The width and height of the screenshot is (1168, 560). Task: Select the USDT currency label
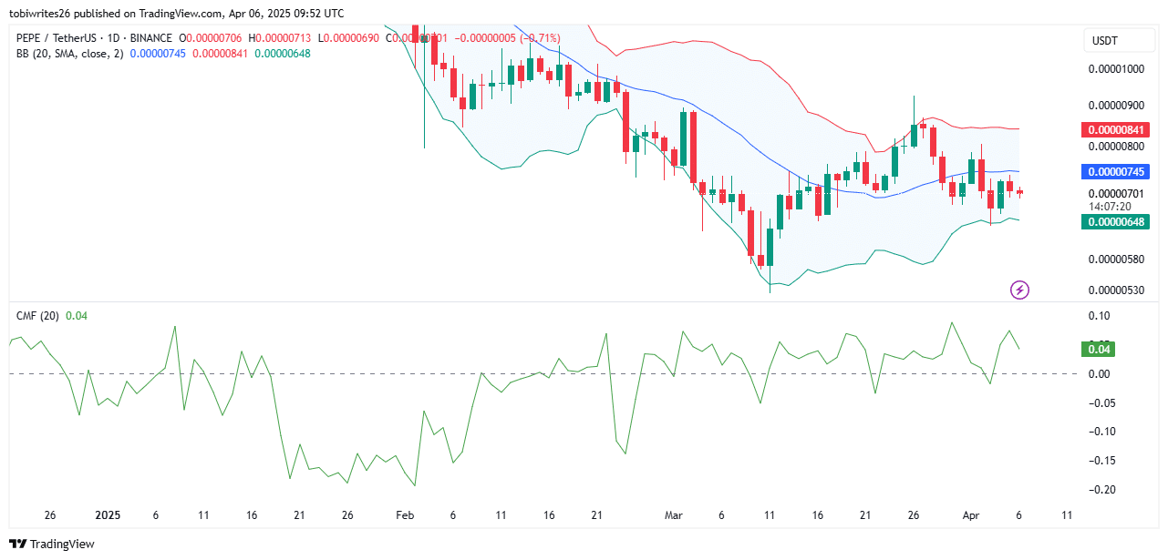(1104, 41)
